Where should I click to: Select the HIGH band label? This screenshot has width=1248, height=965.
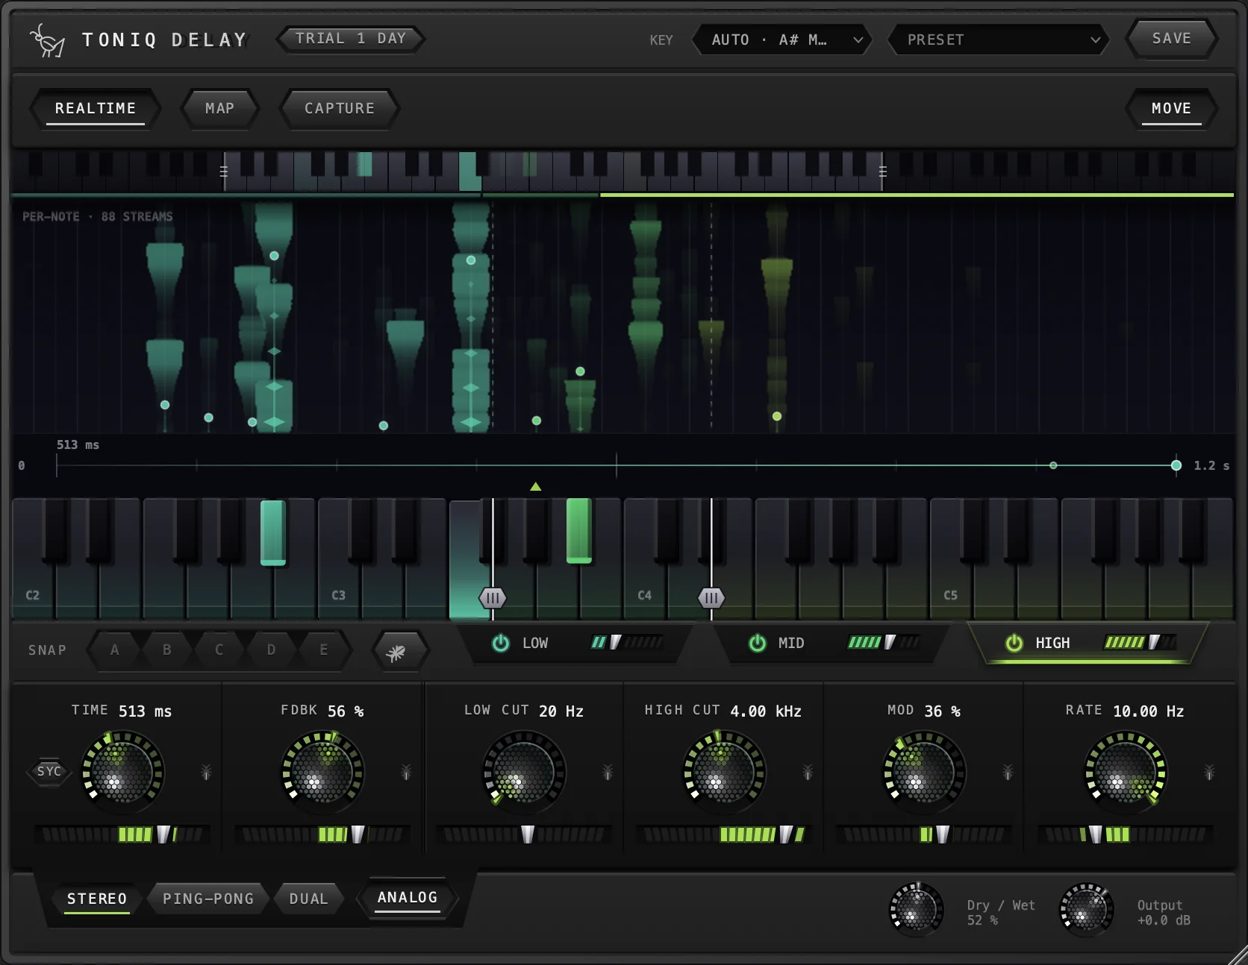pyautogui.click(x=1052, y=643)
